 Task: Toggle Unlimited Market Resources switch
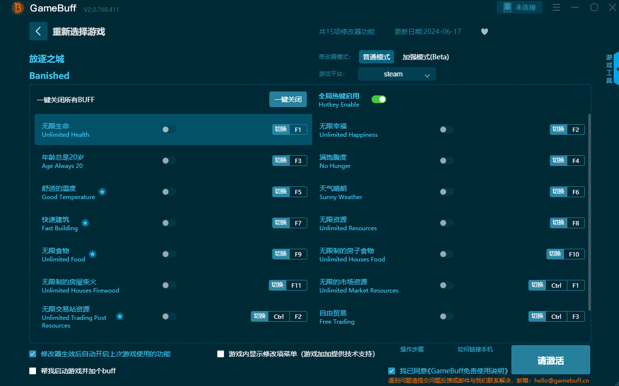tap(447, 285)
